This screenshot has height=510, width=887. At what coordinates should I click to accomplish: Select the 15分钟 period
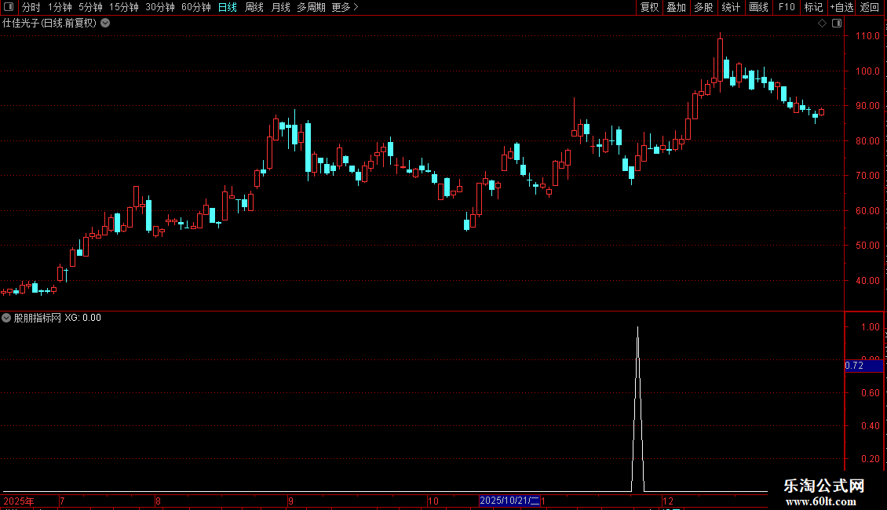[x=123, y=7]
